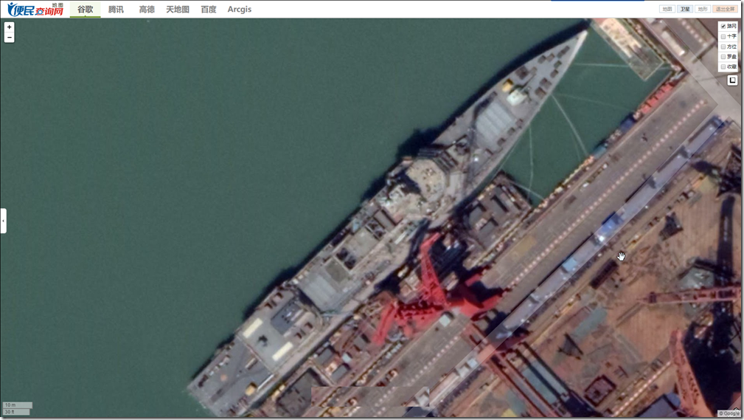Check the 收藏 favorites checkbox
744x420 pixels.
[723, 67]
